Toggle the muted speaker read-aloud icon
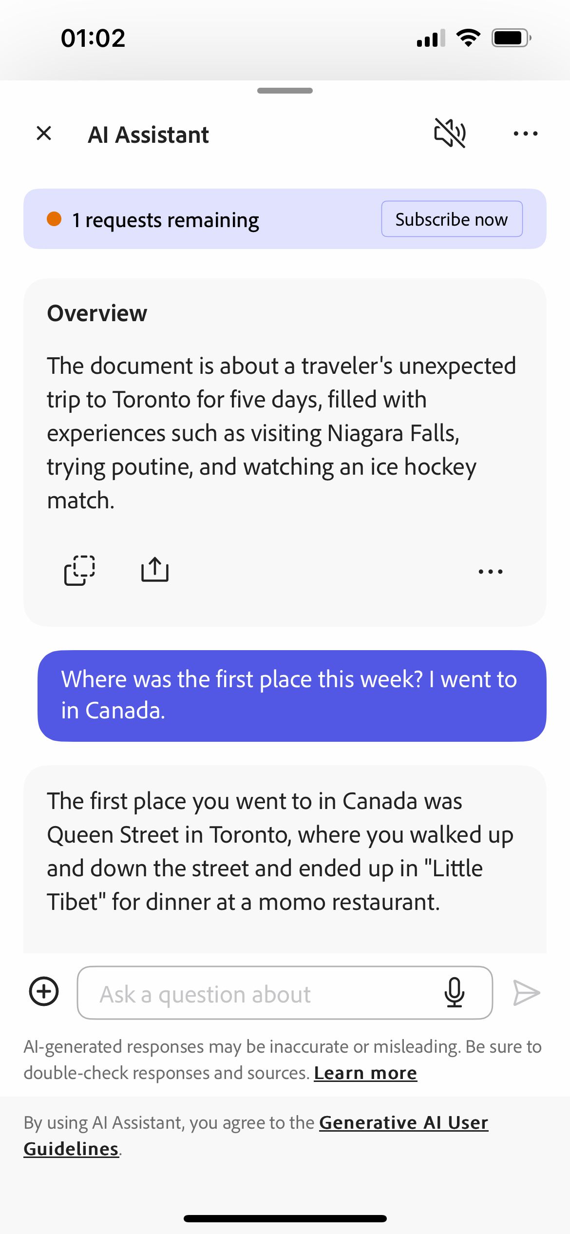The width and height of the screenshot is (570, 1234). [450, 133]
